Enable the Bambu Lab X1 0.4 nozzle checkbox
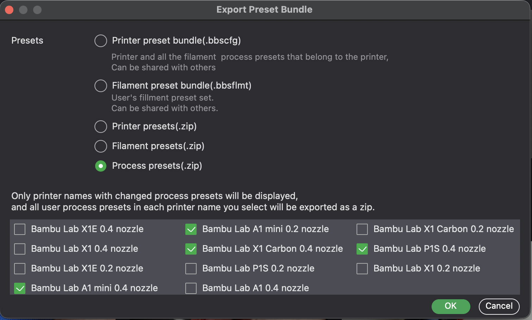This screenshot has height=320, width=532. tap(19, 249)
